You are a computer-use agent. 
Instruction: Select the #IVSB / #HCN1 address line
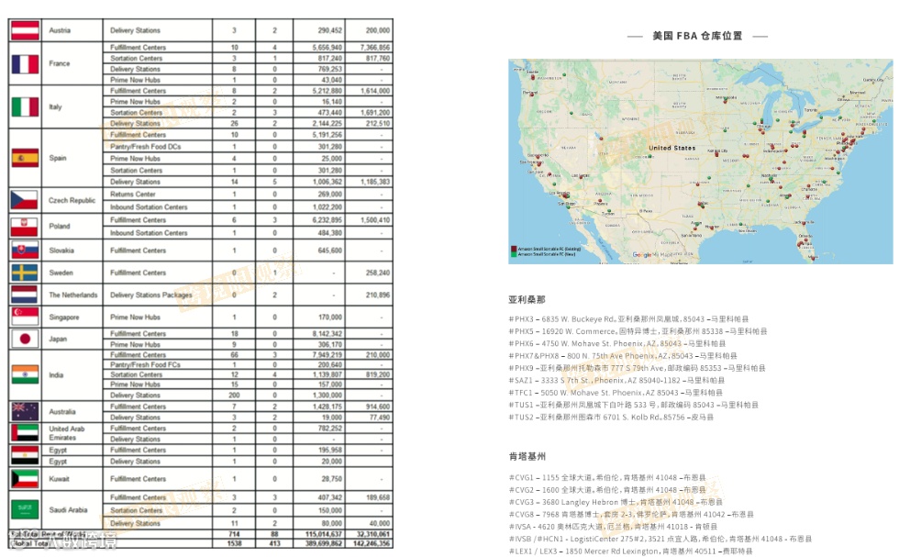tap(660, 540)
